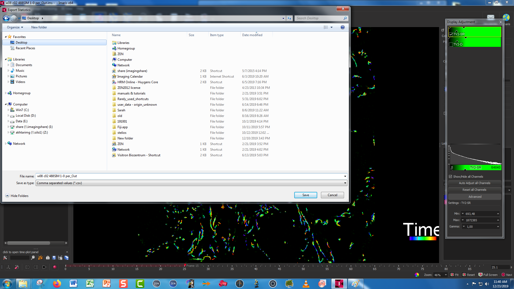The image size is (514, 289).
Task: Click the orange spots statistics icon
Action: 40,258
